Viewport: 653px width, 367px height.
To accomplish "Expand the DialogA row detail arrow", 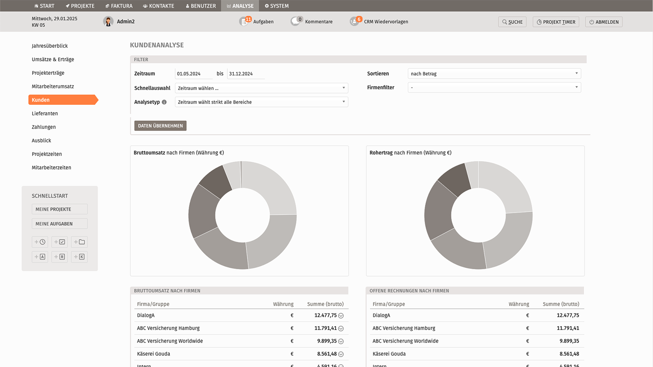I will coord(341,316).
